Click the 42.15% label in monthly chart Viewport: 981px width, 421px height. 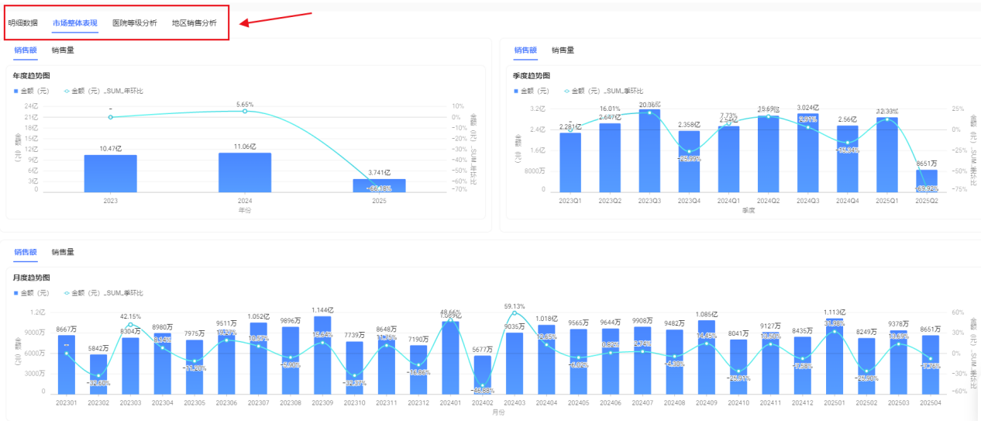130,316
